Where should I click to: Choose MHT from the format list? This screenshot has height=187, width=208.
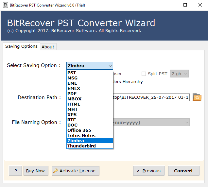click(90, 110)
